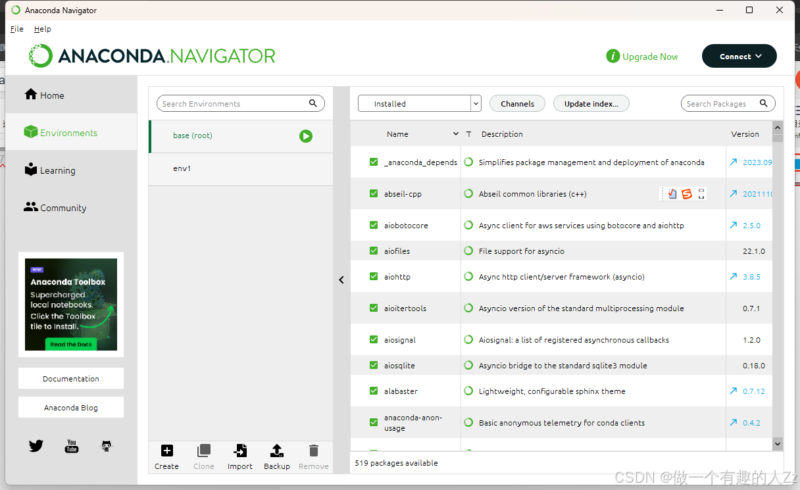
Task: Click the Version column header
Action: pyautogui.click(x=745, y=134)
